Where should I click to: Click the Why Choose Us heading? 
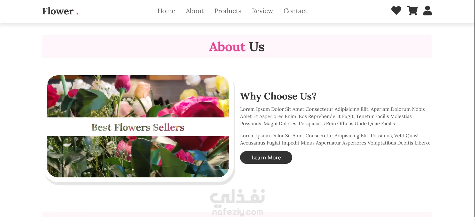coord(278,96)
